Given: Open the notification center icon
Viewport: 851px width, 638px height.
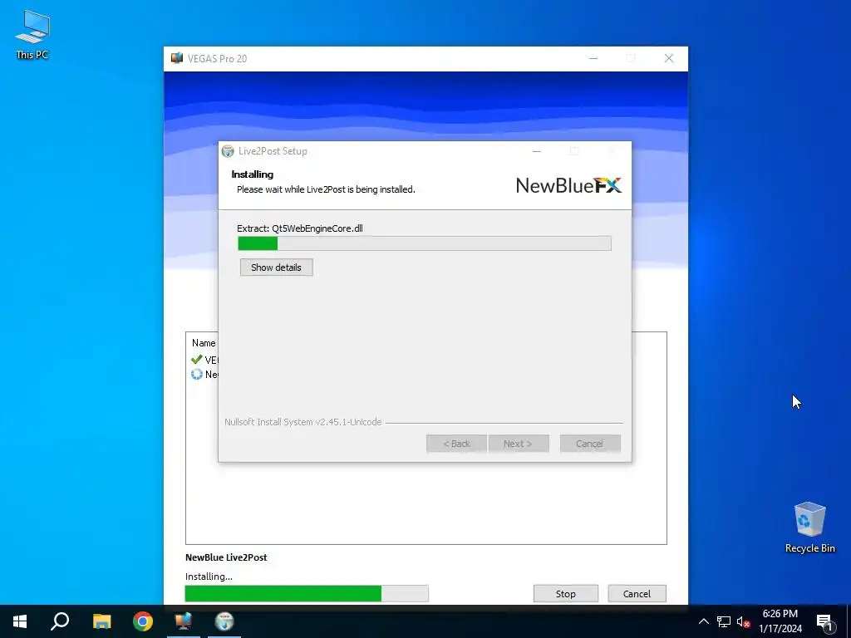Looking at the screenshot, I should click(824, 621).
